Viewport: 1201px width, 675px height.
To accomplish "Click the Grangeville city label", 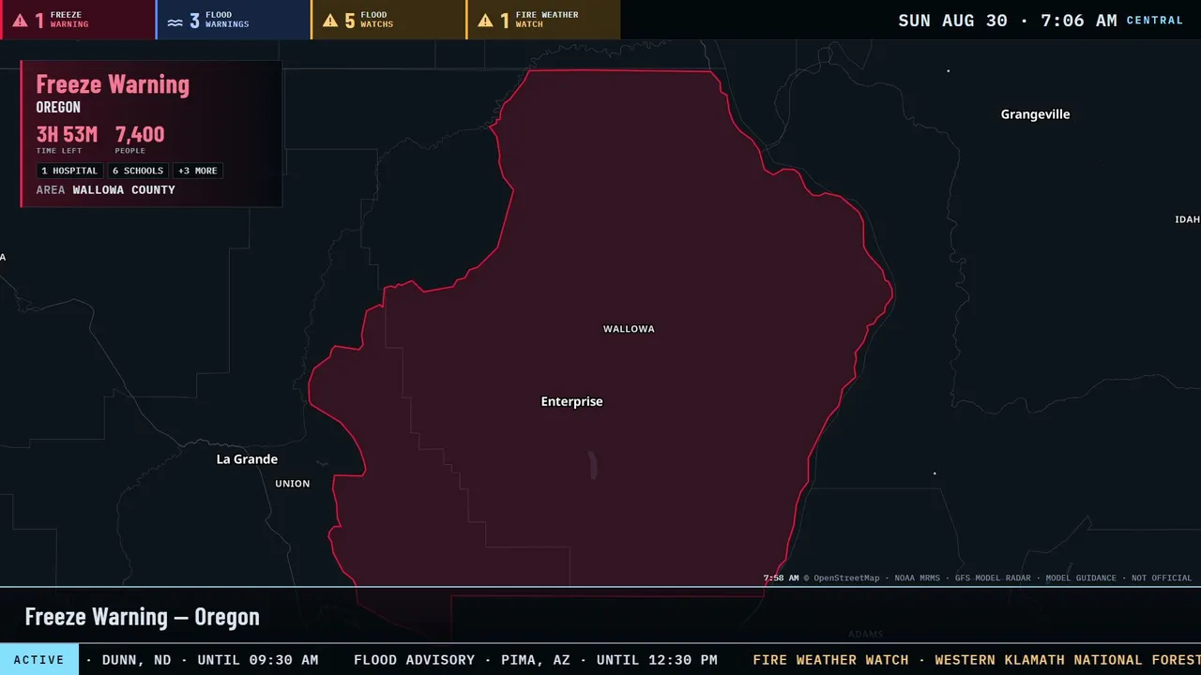I will [1035, 114].
